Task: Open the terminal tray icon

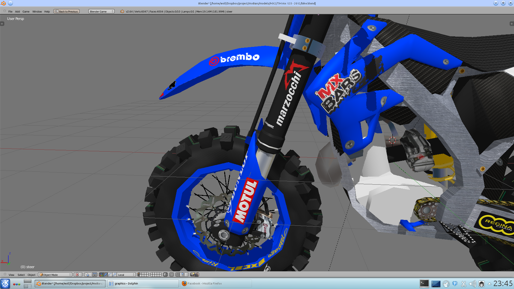Action: tap(424, 284)
